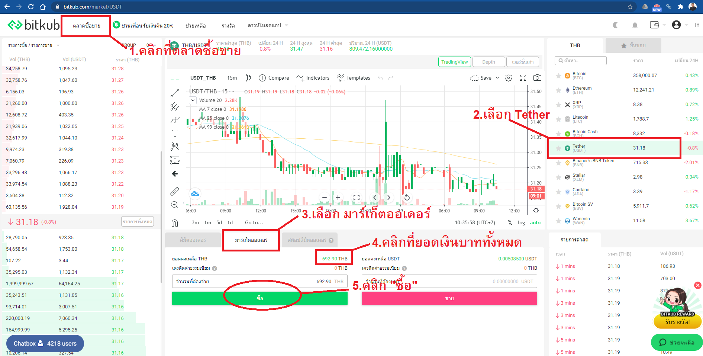Collapse the indicator legend arrow
The image size is (703, 356).
click(193, 100)
